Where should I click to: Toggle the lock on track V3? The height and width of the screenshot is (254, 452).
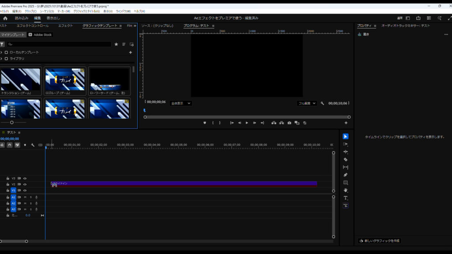(8, 179)
